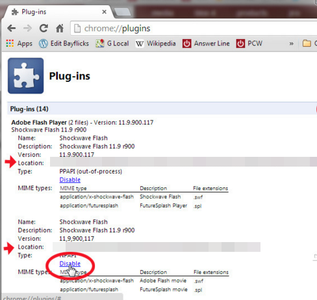Open the Wikipedia bookmark
The width and height of the screenshot is (317, 300).
tap(155, 44)
